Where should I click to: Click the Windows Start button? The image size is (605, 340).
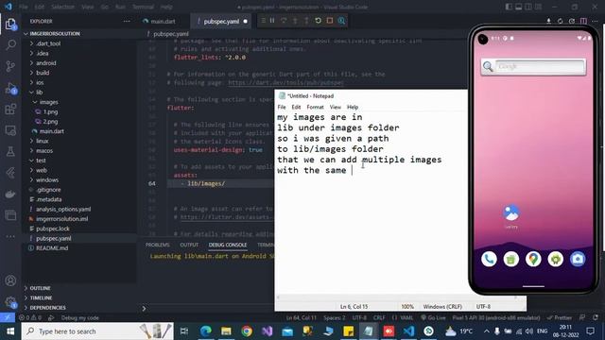pos(10,331)
